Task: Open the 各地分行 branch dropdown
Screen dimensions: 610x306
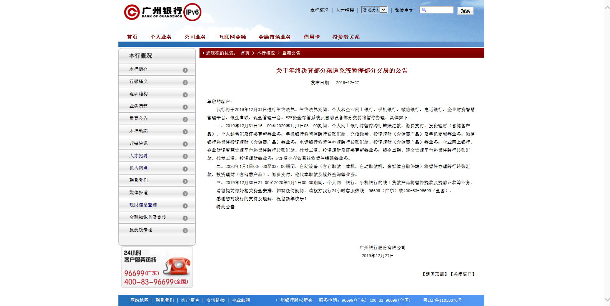Action: tap(374, 10)
